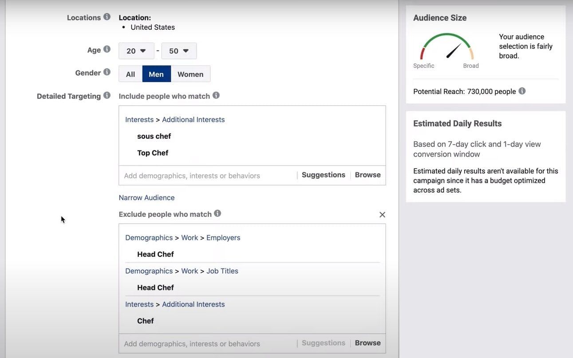This screenshot has height=358, width=573.
Task: Click Audience Size heading
Action: 440,18
